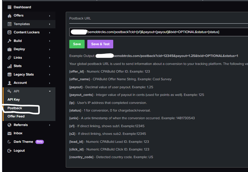Expand the Templates submenu arrow

50,24
